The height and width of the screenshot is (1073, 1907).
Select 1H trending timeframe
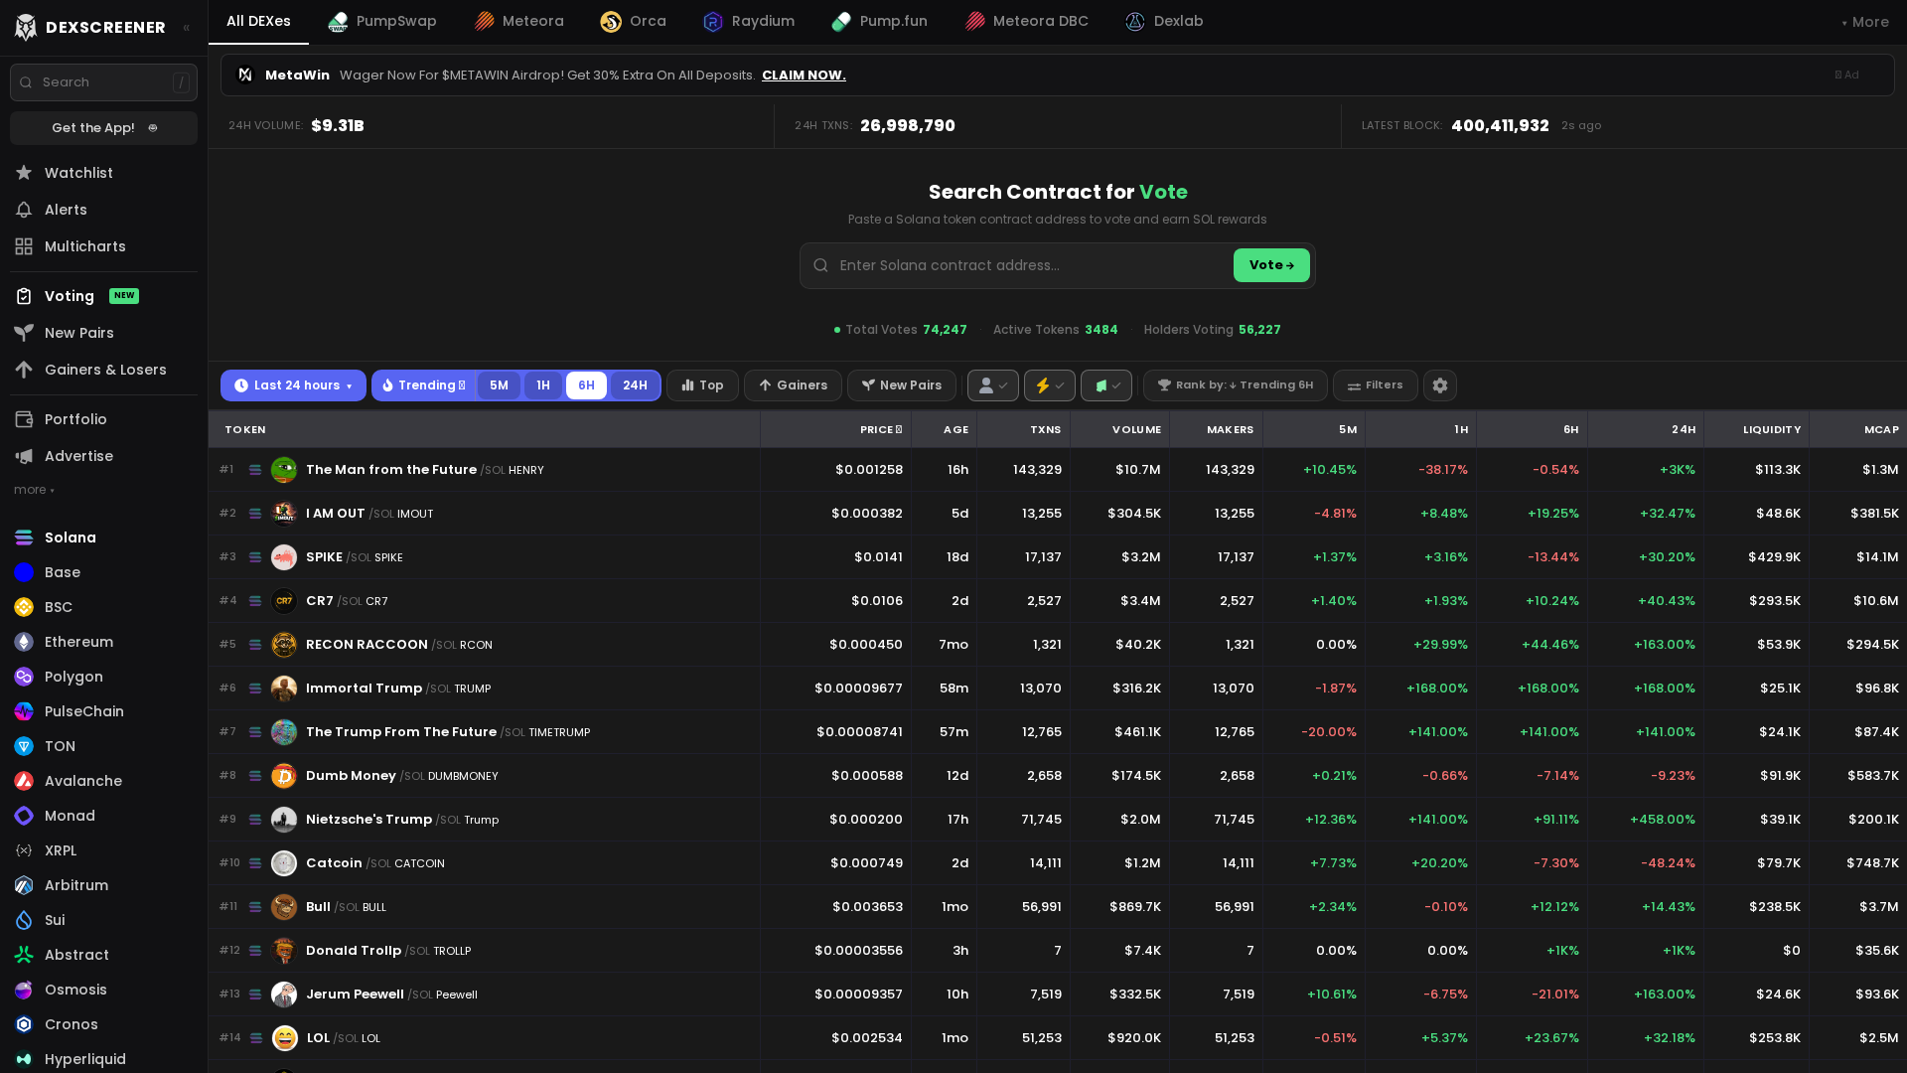[543, 385]
